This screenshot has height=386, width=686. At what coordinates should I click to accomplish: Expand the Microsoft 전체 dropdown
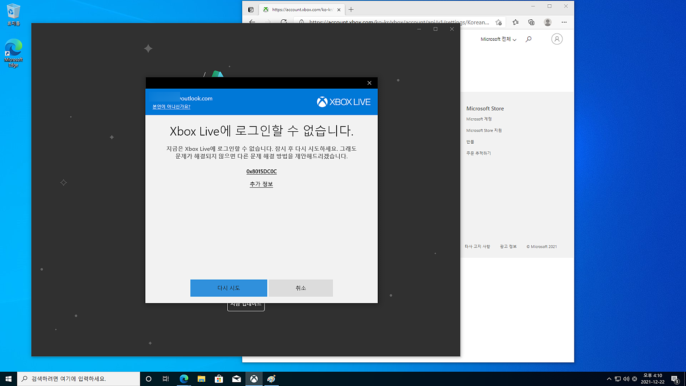click(498, 39)
